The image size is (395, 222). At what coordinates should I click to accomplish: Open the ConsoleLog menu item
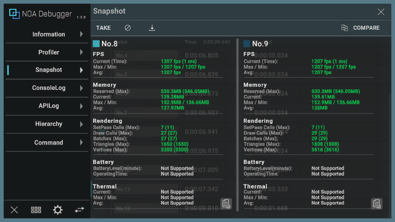click(x=49, y=88)
